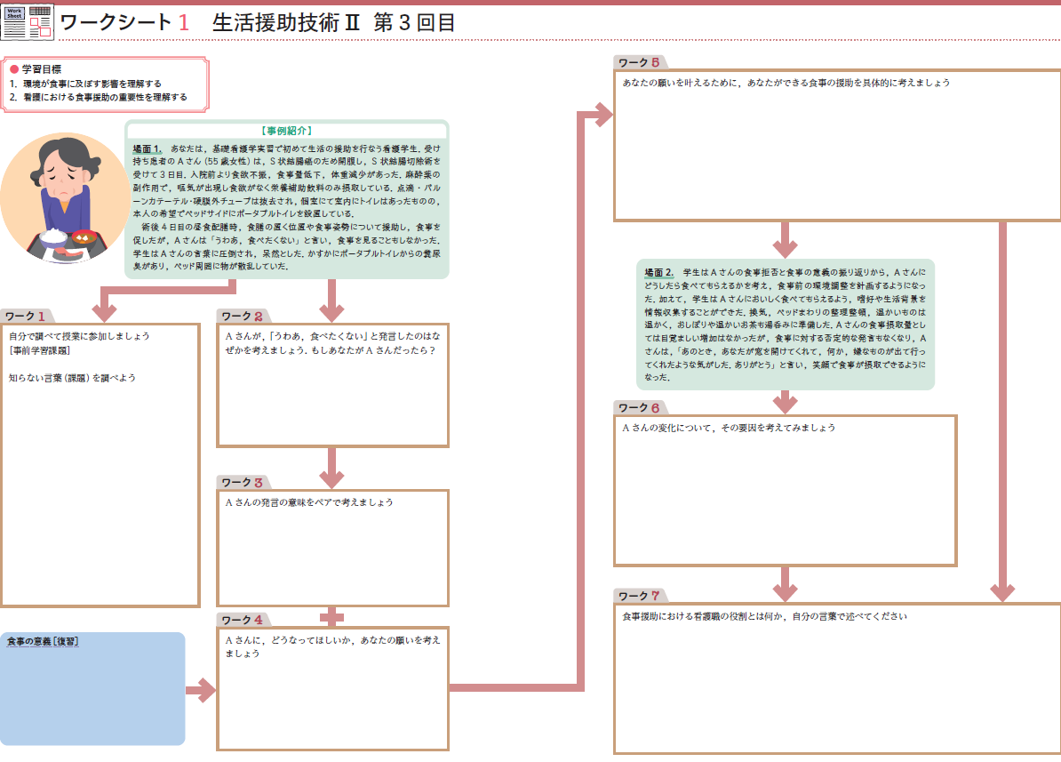Viewport: 1061px width, 762px height.
Task: Click the ワーク 2 prompt about 'うわあ、食べたくない'
Action: 333,343
